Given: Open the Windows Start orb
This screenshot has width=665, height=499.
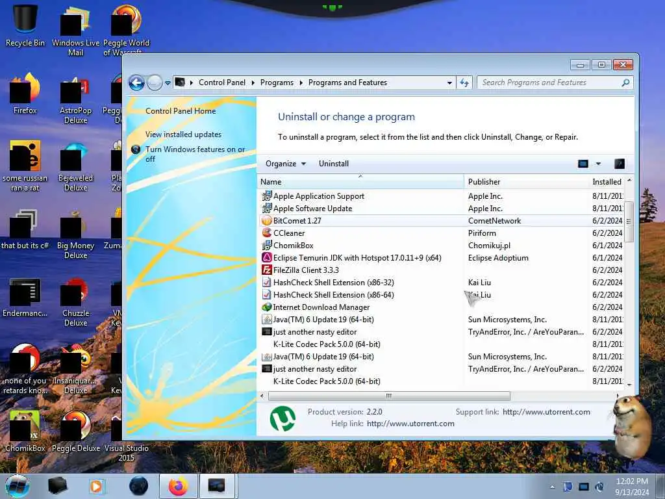Looking at the screenshot, I should click(x=17, y=486).
